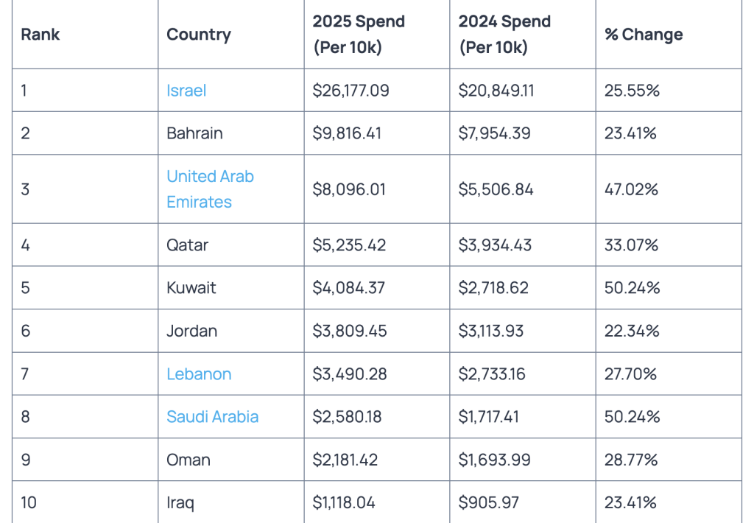Open the Israel country link
Image resolution: width=754 pixels, height=523 pixels.
coord(186,91)
